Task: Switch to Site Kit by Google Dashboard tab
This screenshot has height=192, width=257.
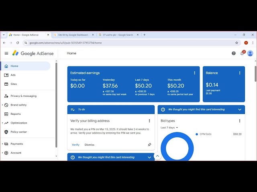Action: (x=73, y=35)
